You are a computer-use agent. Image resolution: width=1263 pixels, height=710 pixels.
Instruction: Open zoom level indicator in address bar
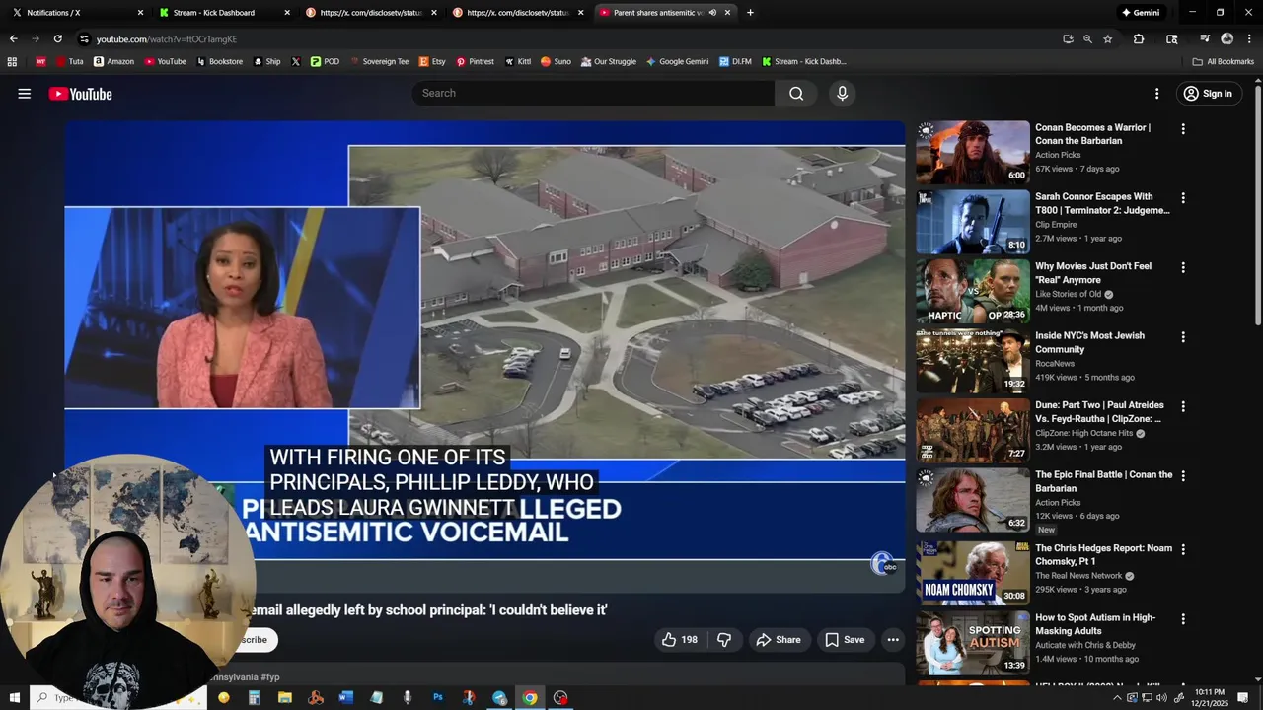coord(1087,38)
